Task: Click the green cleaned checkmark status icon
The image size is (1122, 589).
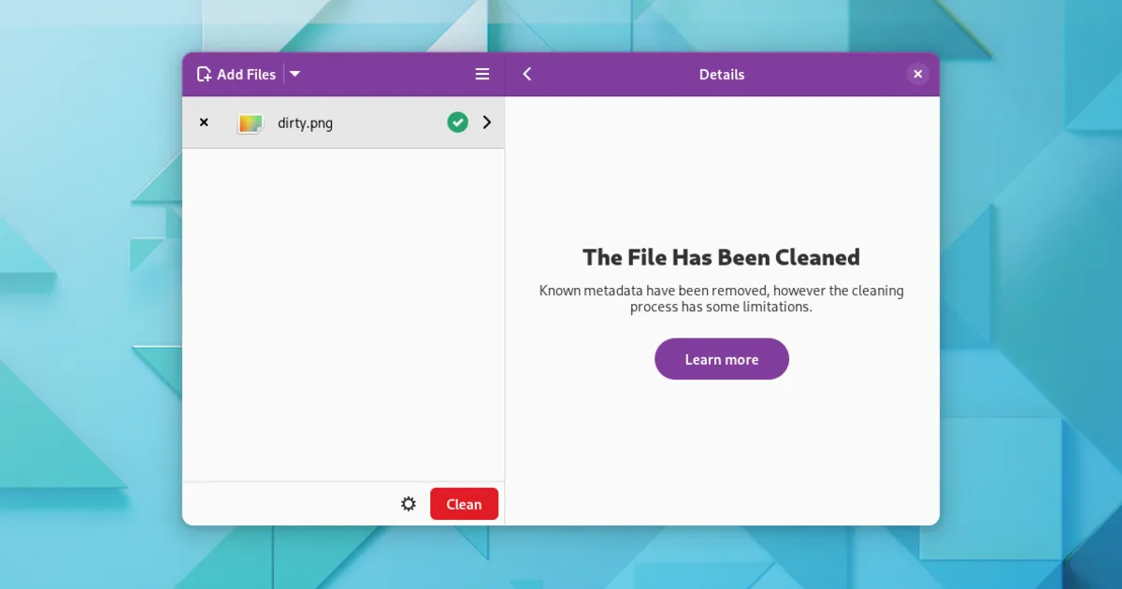Action: pos(457,122)
